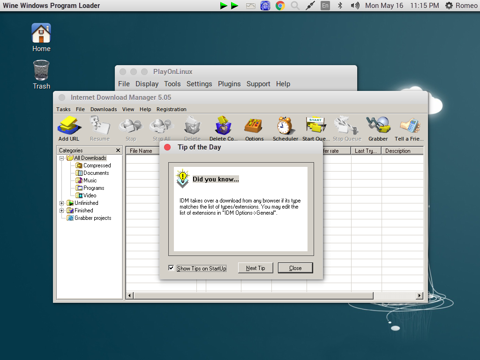Open IDM Options via the toolbar icon
Image resolution: width=480 pixels, height=360 pixels.
254,126
